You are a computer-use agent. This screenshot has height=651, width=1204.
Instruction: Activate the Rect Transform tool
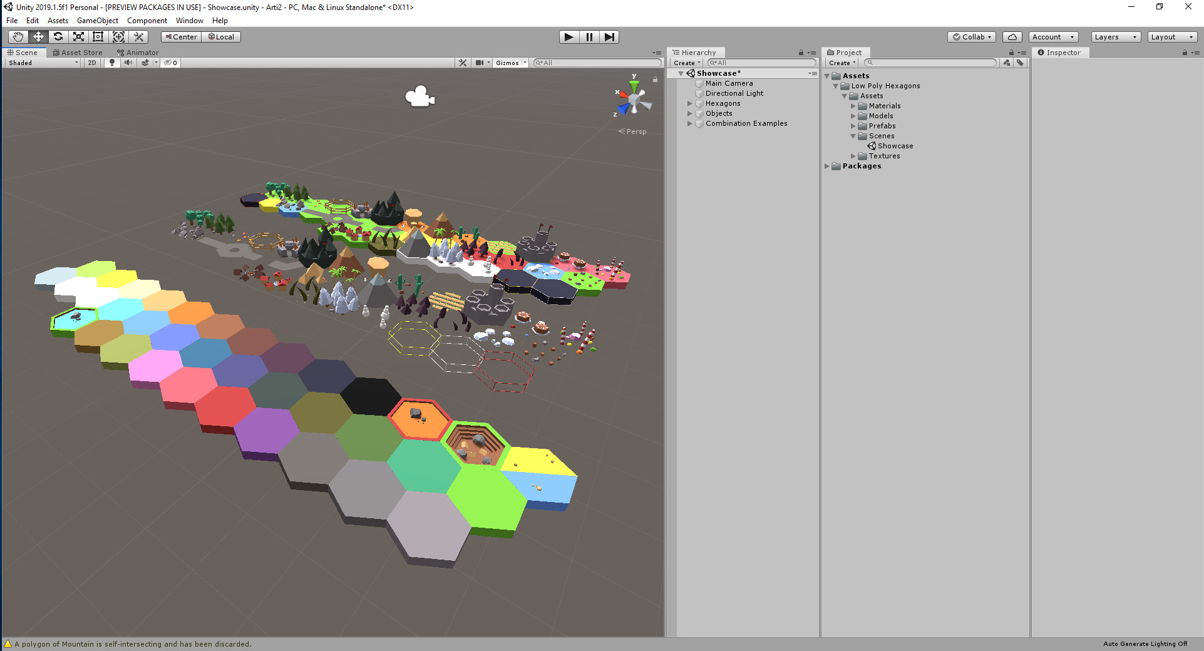click(98, 36)
